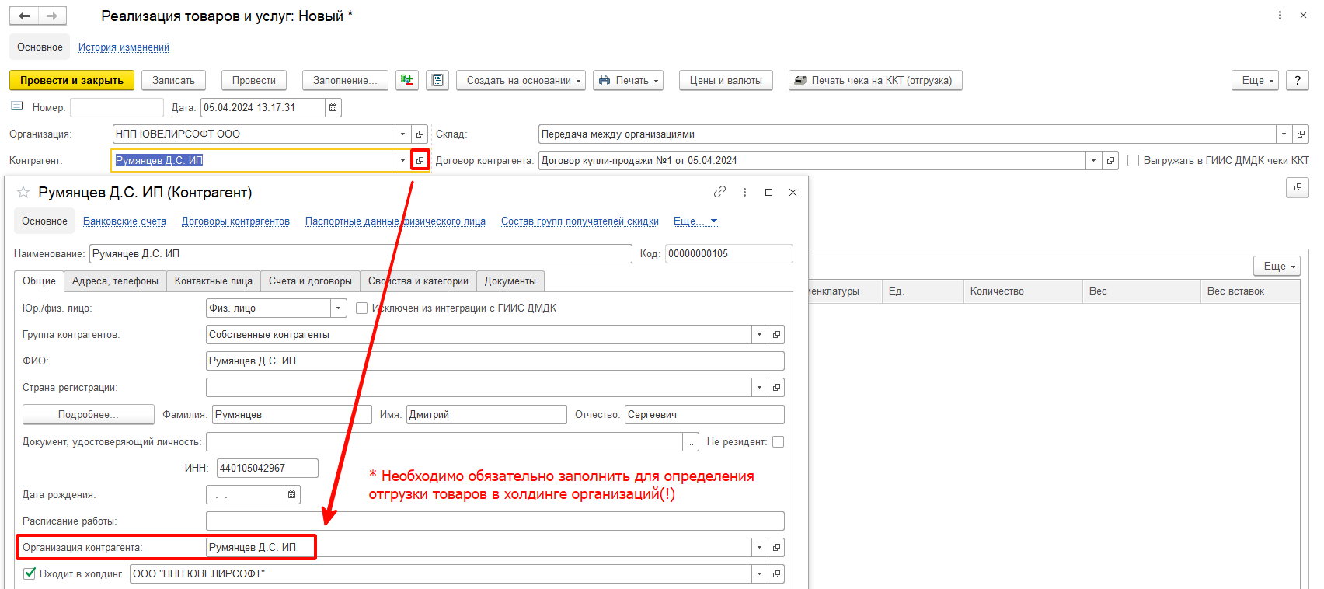Open Группа контрагентов record icon
The image size is (1324, 589).
[x=776, y=334]
